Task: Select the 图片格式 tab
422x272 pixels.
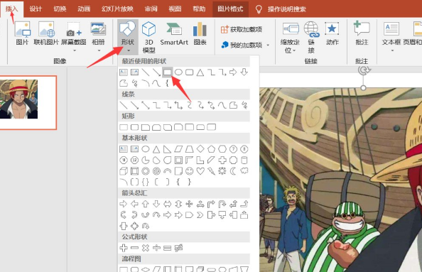Action: tap(230, 9)
